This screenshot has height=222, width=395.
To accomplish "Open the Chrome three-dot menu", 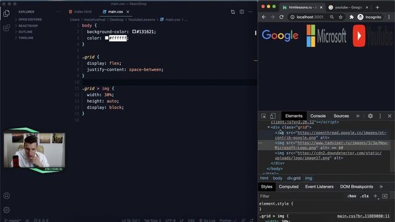I will click(x=389, y=17).
